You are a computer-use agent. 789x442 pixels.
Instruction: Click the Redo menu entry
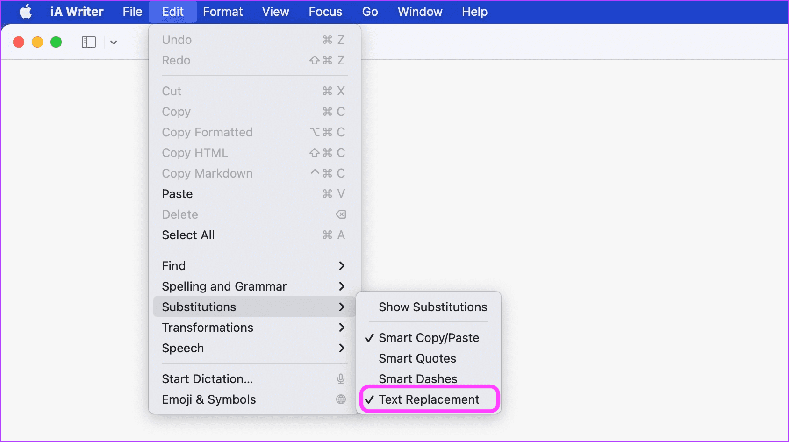254,60
